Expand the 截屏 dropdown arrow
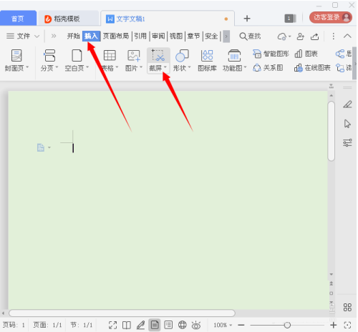 165,67
